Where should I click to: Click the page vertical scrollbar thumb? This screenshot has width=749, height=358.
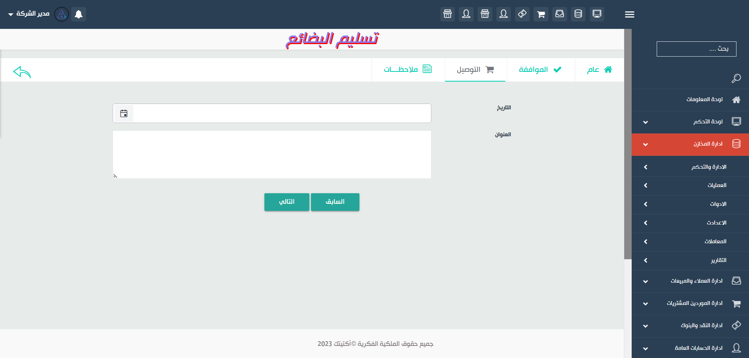628,144
